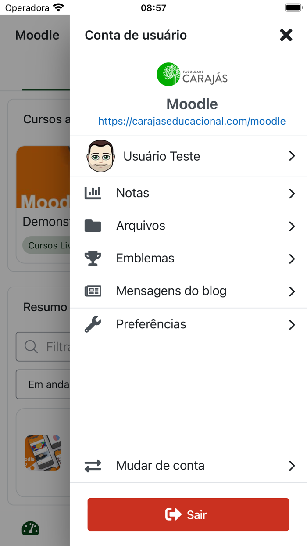Open blog messages via the newspaper icon
This screenshot has height=546, width=307.
pos(93,291)
